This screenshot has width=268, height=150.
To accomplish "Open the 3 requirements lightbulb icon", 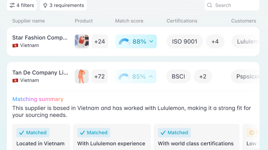I will click(x=45, y=5).
